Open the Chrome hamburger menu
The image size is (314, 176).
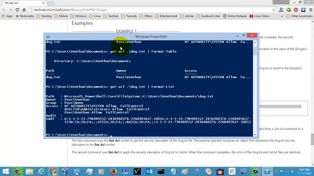311,10
